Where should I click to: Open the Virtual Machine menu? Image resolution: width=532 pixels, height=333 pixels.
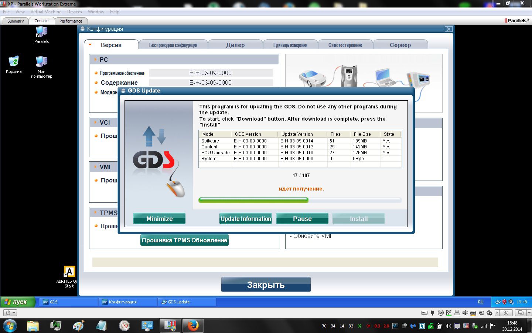tap(46, 12)
